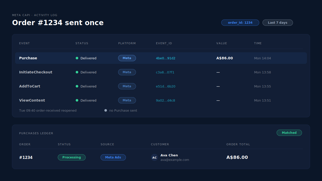The height and width of the screenshot is (181, 322).
Task: Click the ORDER column header in ledger
Action: click(x=25, y=144)
